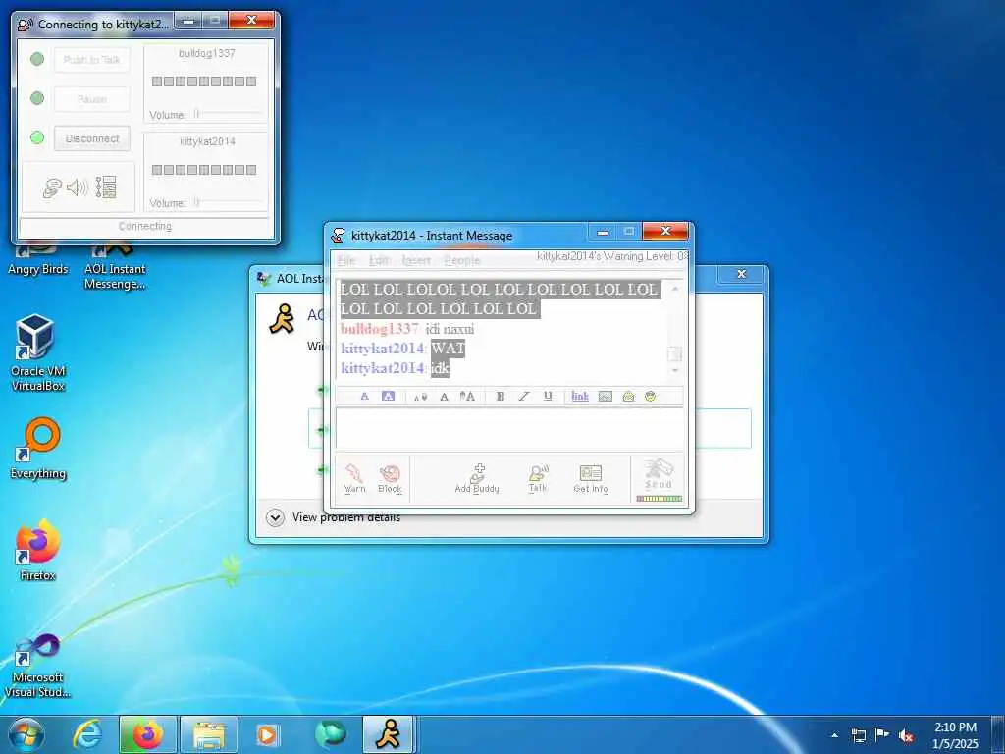Screen dimensions: 1005x754
Task: Click the message input box
Action: coord(509,428)
